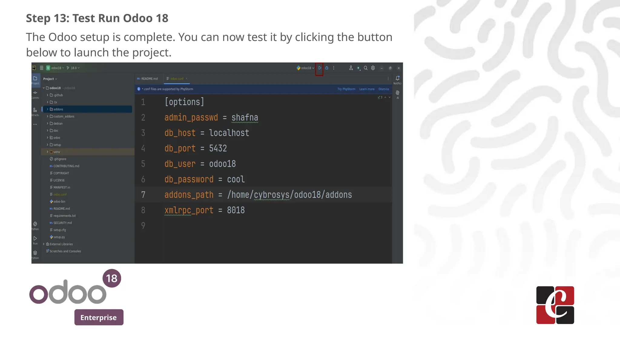620x349 pixels.
Task: Open the AI Assistant sidebar icon
Action: [397, 93]
